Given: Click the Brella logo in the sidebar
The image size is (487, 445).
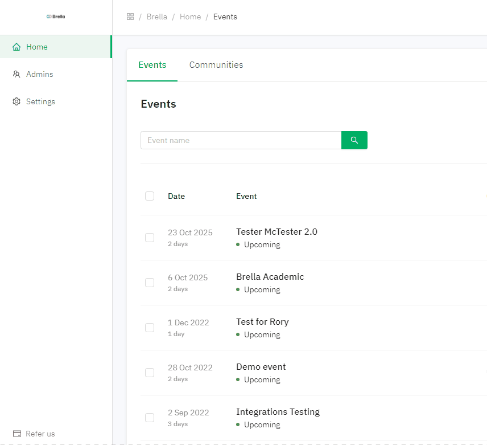Looking at the screenshot, I should click(x=56, y=17).
